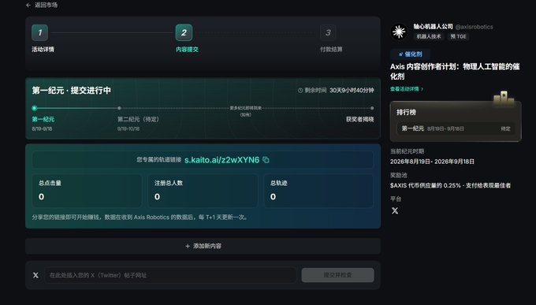Viewport: 536px width, 305px height.
Task: Open 查看活动详情 link
Action: pos(407,89)
